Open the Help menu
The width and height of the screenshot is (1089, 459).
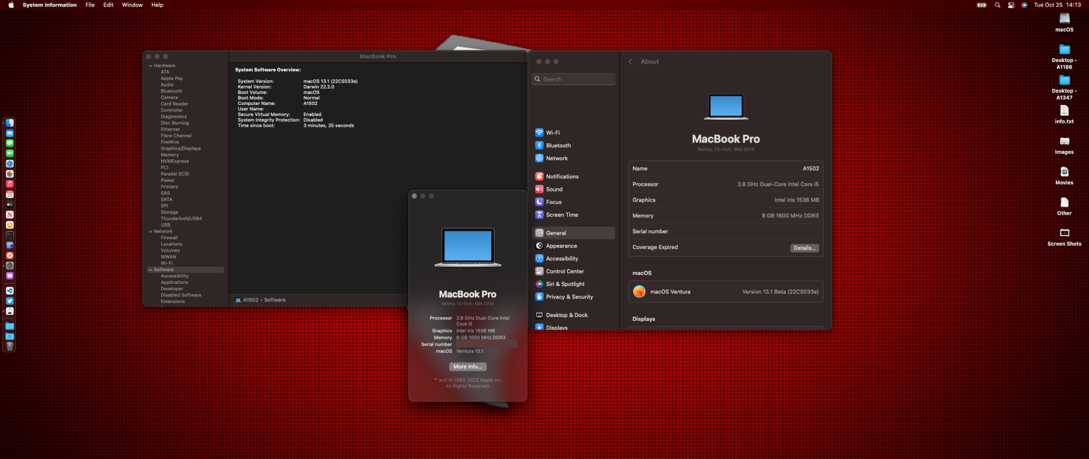157,5
